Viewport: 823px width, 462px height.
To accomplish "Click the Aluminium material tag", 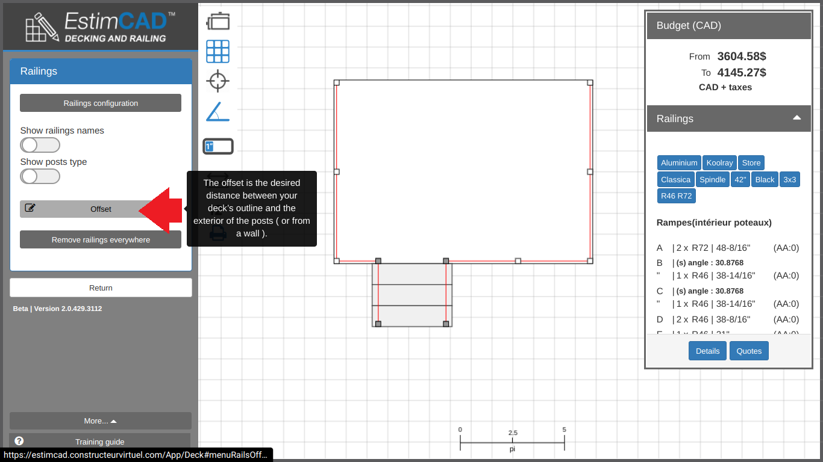I will (x=679, y=162).
